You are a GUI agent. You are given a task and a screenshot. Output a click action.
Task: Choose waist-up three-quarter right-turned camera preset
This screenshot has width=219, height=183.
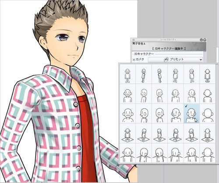[191, 94]
